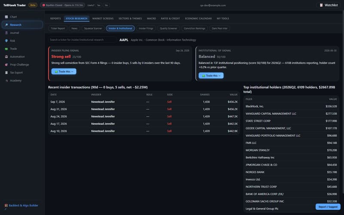Image resolution: width=344 pixels, height=215 pixels.
Task: Click GOLDMAN SACHS GROUP INC holder
Action: pos(264,201)
